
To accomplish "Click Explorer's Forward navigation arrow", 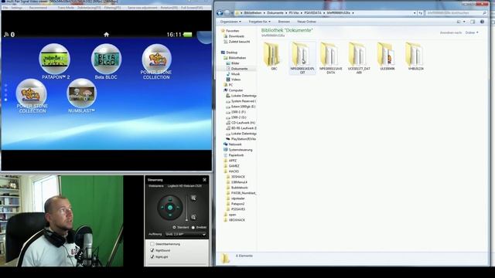I will pyautogui.click(x=227, y=13).
